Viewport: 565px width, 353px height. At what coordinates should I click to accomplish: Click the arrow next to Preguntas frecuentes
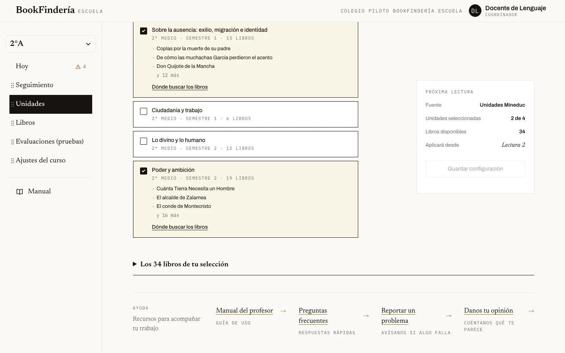tap(366, 316)
